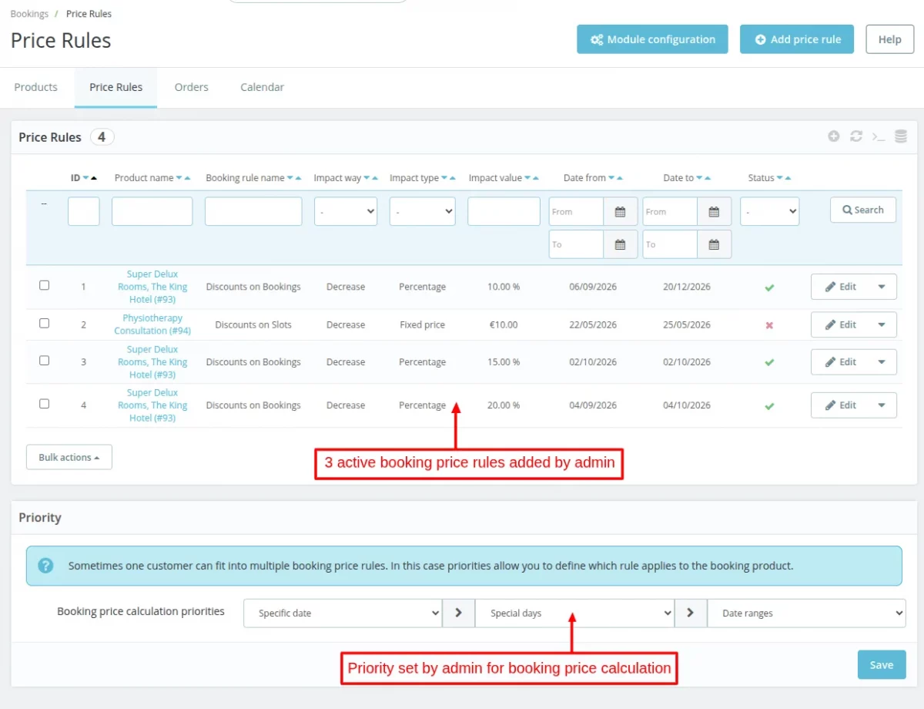Viewport: 924px width, 709px height.
Task: Toggle enabled status of rule 3
Action: [x=769, y=362]
